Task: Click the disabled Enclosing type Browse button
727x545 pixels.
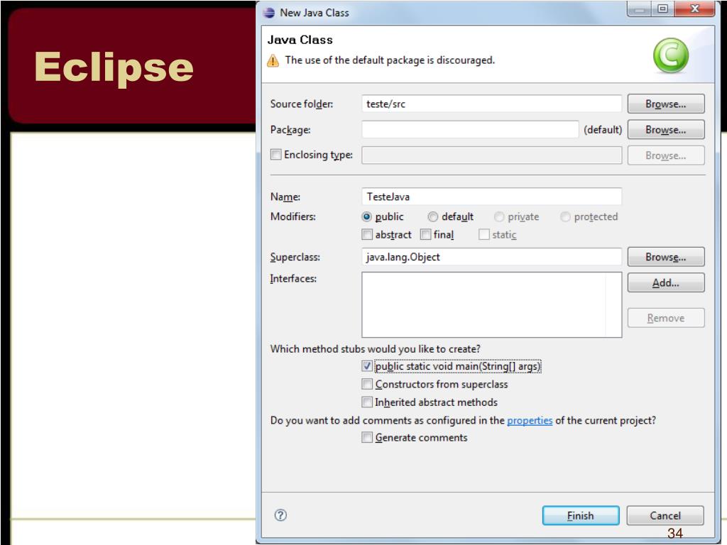Action: pos(666,155)
